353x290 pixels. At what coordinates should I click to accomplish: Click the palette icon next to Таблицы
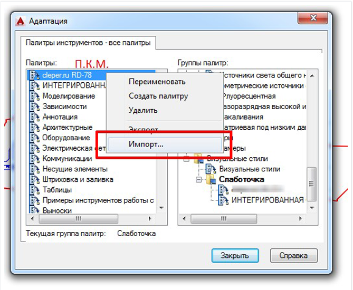pyautogui.click(x=35, y=190)
